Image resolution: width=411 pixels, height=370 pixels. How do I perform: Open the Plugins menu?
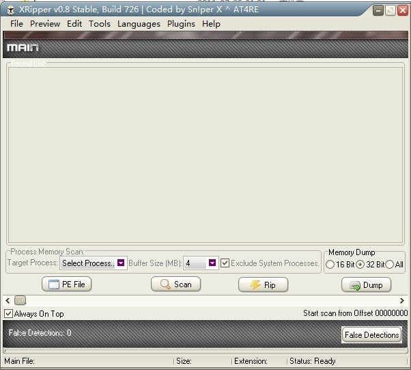point(181,24)
